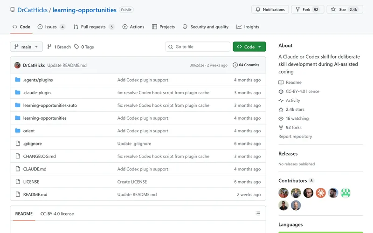Click the branch icon beside 1 Branch
Viewport: 373px width, 233px height.
[x=49, y=47]
